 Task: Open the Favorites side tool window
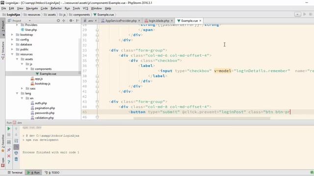(x=2, y=143)
